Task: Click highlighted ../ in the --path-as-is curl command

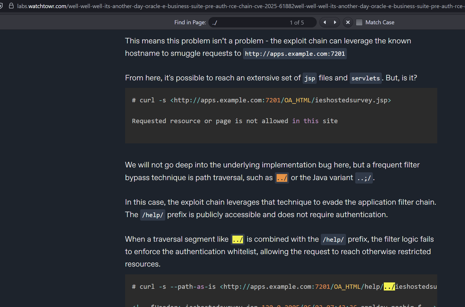Action: (389, 286)
